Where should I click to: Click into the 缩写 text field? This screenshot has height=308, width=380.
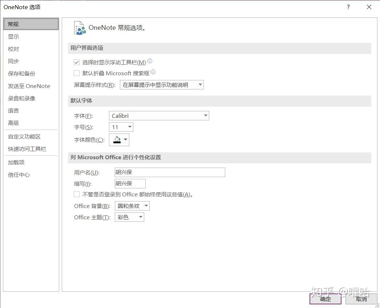130,184
